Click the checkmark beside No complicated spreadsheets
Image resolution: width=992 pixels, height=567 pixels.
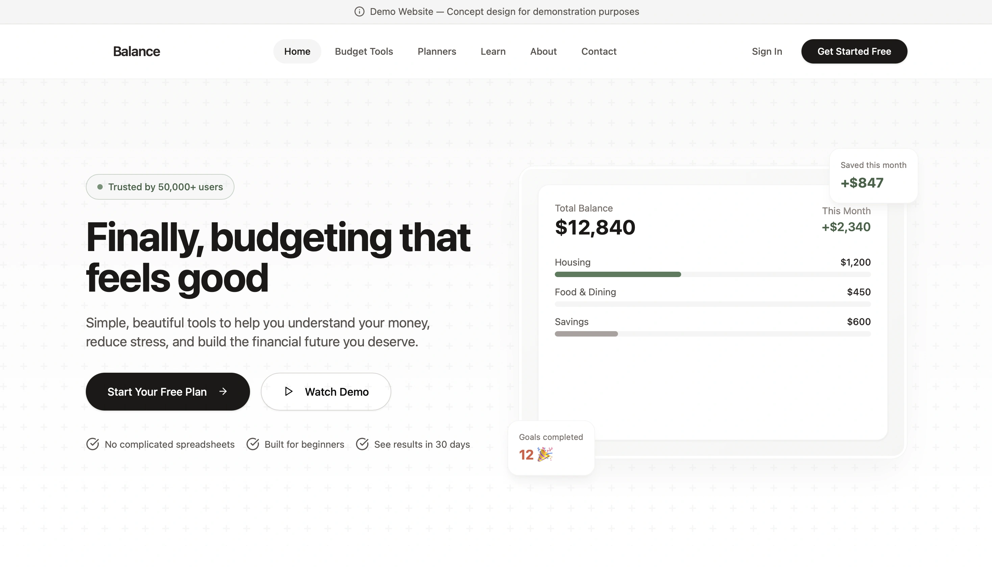coord(93,444)
